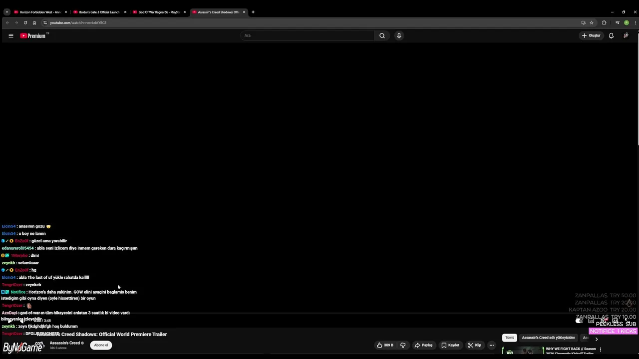Click the search magnifier button

[x=382, y=35]
